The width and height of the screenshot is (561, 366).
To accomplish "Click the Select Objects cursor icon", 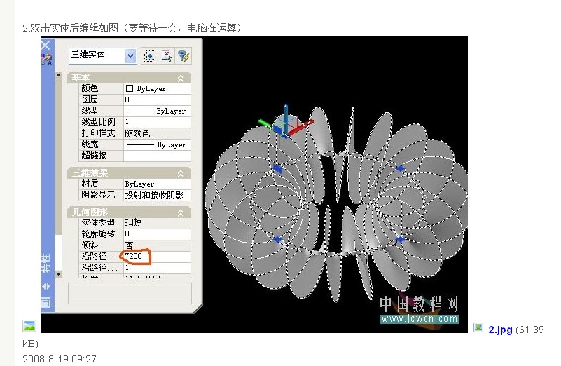I will [167, 56].
